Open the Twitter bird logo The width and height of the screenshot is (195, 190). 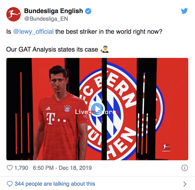(x=184, y=11)
